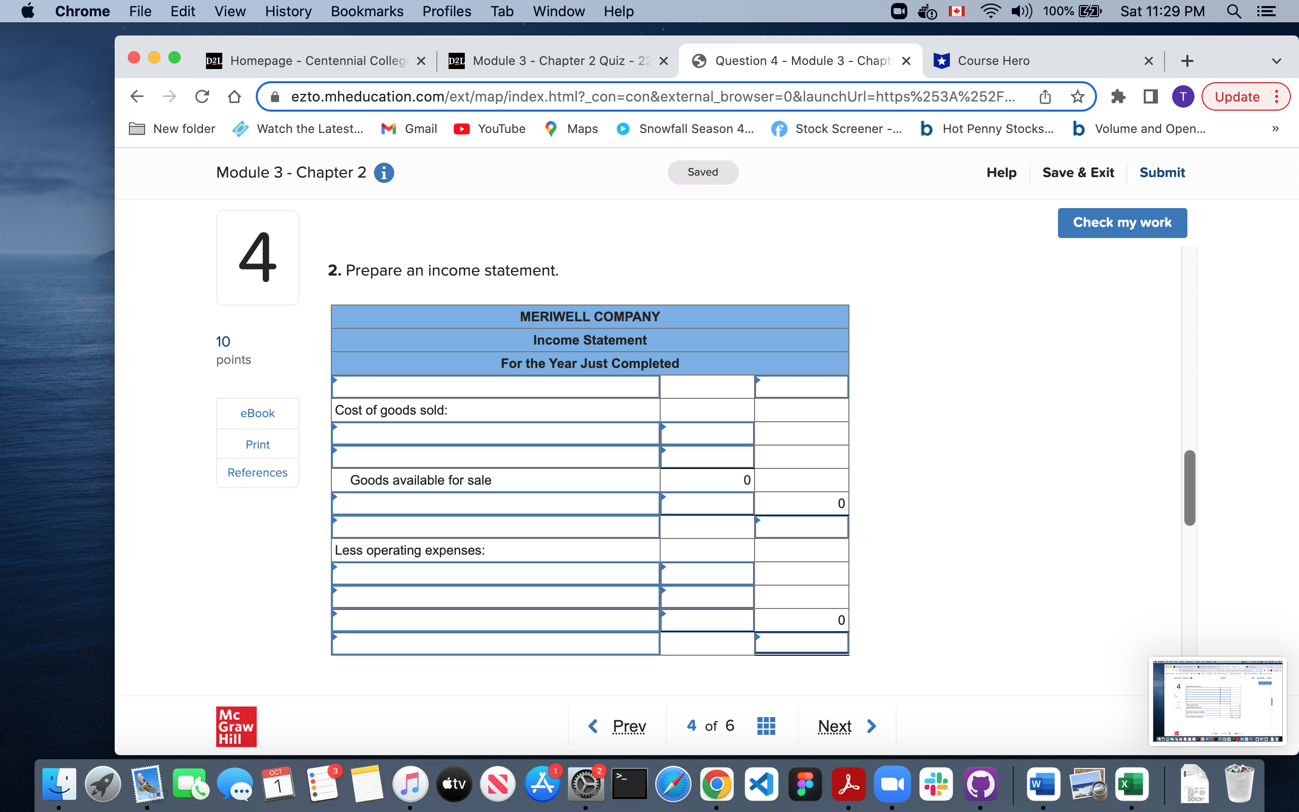The height and width of the screenshot is (812, 1299).
Task: Open the eBook link
Action: [x=257, y=413]
